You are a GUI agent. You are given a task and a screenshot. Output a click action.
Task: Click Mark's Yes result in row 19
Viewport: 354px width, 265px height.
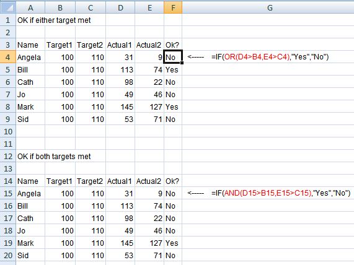point(172,243)
